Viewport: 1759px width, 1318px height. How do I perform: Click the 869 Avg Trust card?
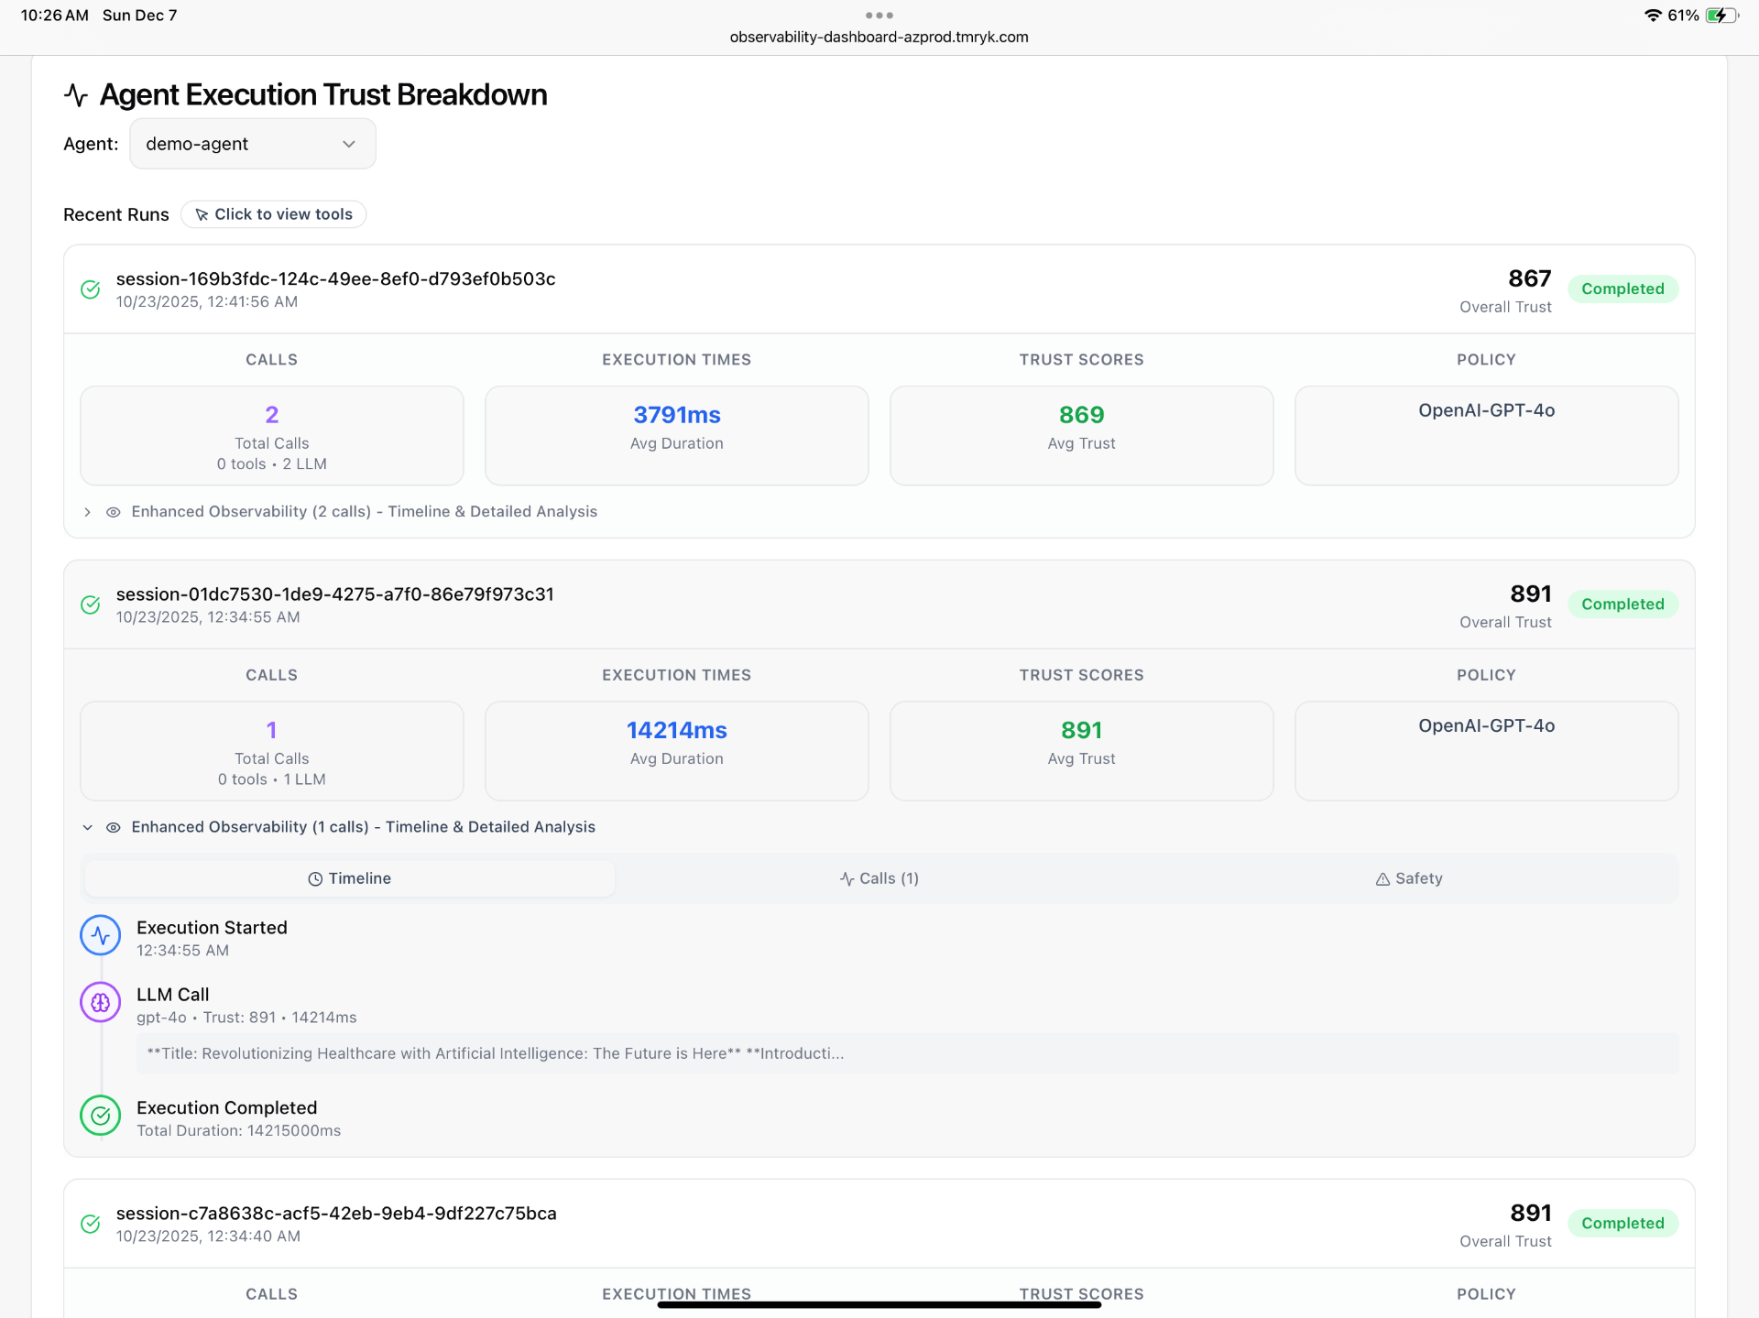(1082, 435)
